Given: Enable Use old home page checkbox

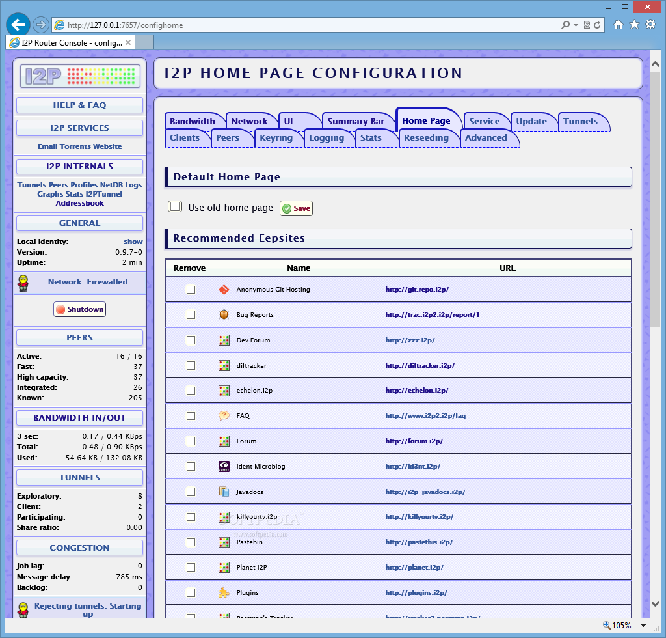Looking at the screenshot, I should pos(175,206).
